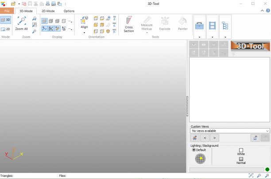Switch to the 3D-Mode tab

click(x=26, y=11)
